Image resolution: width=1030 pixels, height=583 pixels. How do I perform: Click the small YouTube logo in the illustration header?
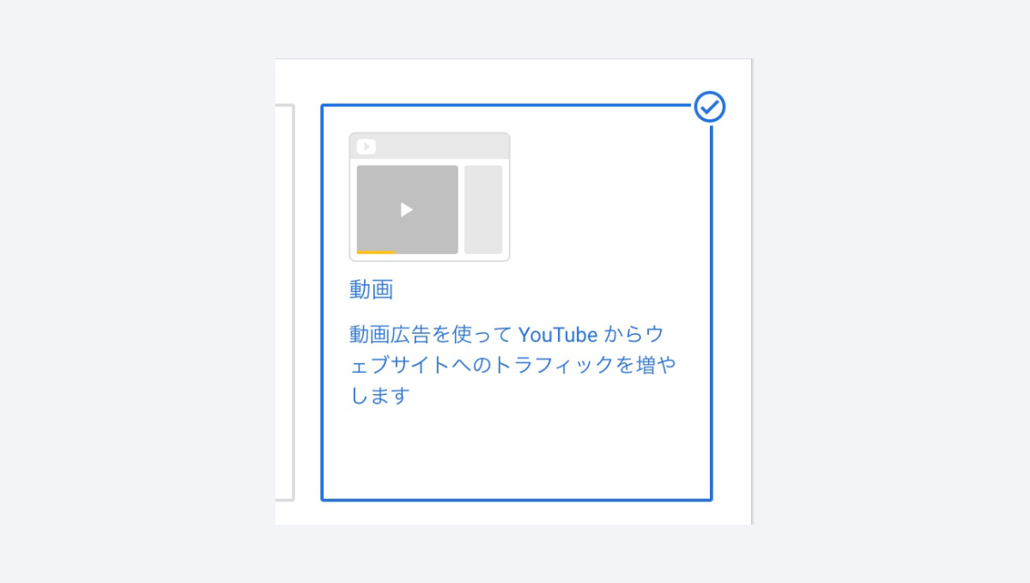(367, 147)
